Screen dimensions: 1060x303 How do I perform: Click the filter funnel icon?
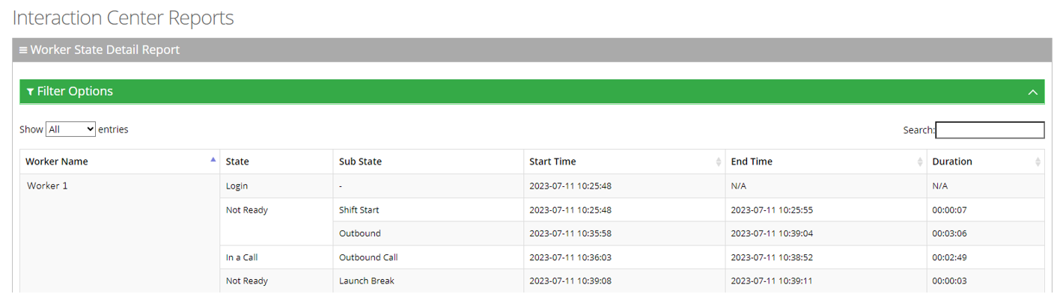coord(30,92)
